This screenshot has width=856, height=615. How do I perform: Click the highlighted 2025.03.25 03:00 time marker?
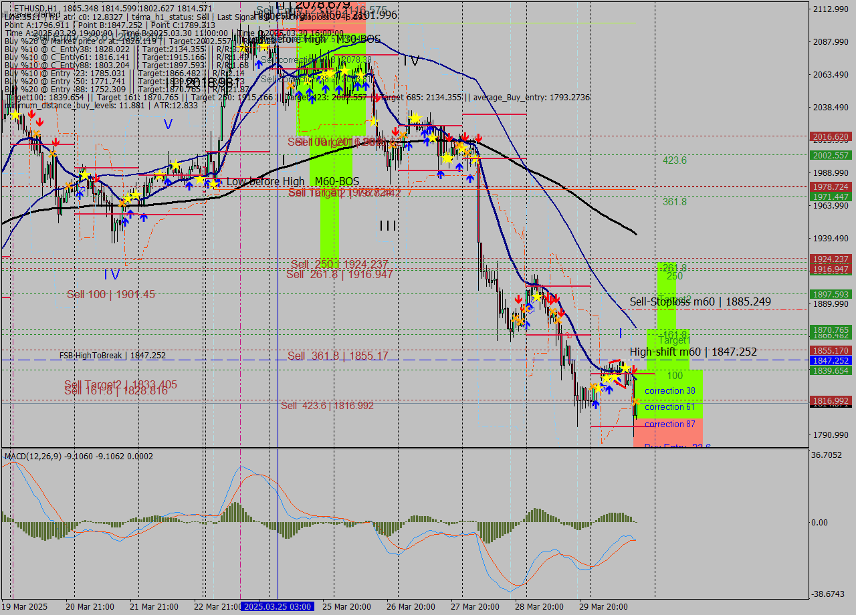point(276,606)
